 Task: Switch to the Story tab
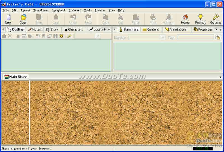pyautogui.click(x=52, y=30)
